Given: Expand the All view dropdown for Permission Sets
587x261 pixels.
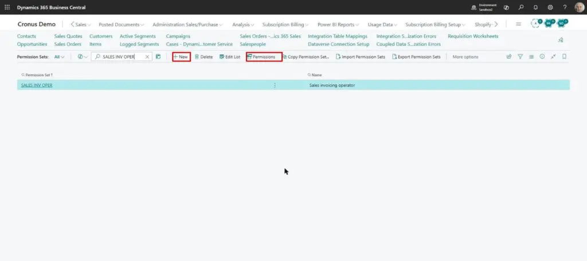Looking at the screenshot, I should tap(59, 57).
